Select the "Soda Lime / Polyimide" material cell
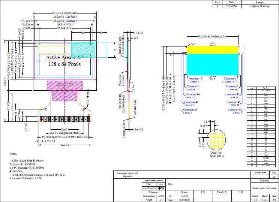 pyautogui.click(x=264, y=188)
